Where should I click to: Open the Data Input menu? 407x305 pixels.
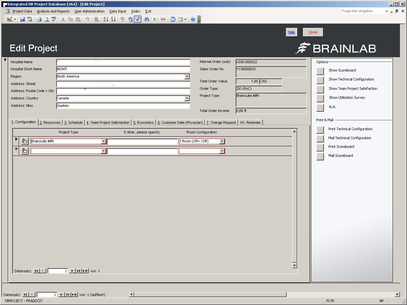[118, 11]
